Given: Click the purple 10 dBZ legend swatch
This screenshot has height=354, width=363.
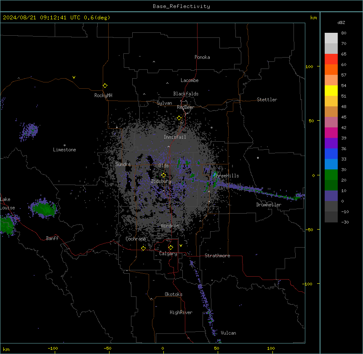Looking at the screenshot, I should click(331, 196).
